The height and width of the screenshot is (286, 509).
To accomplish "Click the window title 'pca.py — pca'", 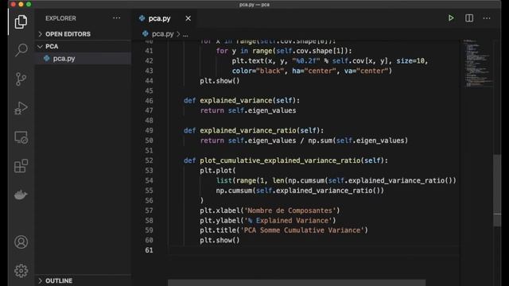I will (254, 5).
